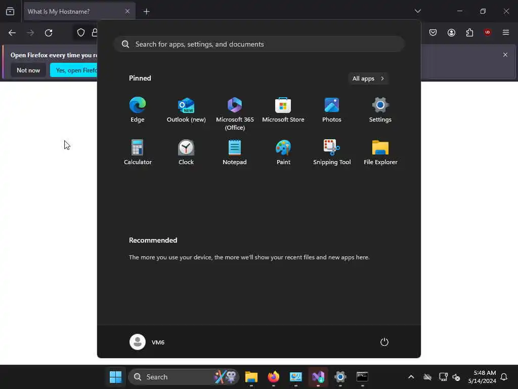Select the What Is My Hostname? tab
Viewport: 518px width, 389px height.
pyautogui.click(x=79, y=12)
